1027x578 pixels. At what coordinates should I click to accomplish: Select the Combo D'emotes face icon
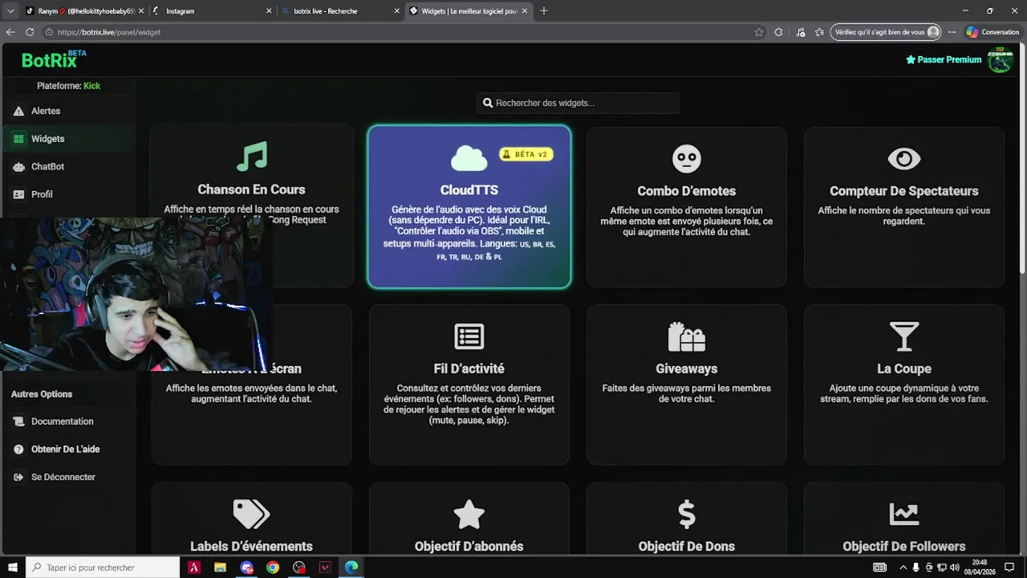[687, 158]
